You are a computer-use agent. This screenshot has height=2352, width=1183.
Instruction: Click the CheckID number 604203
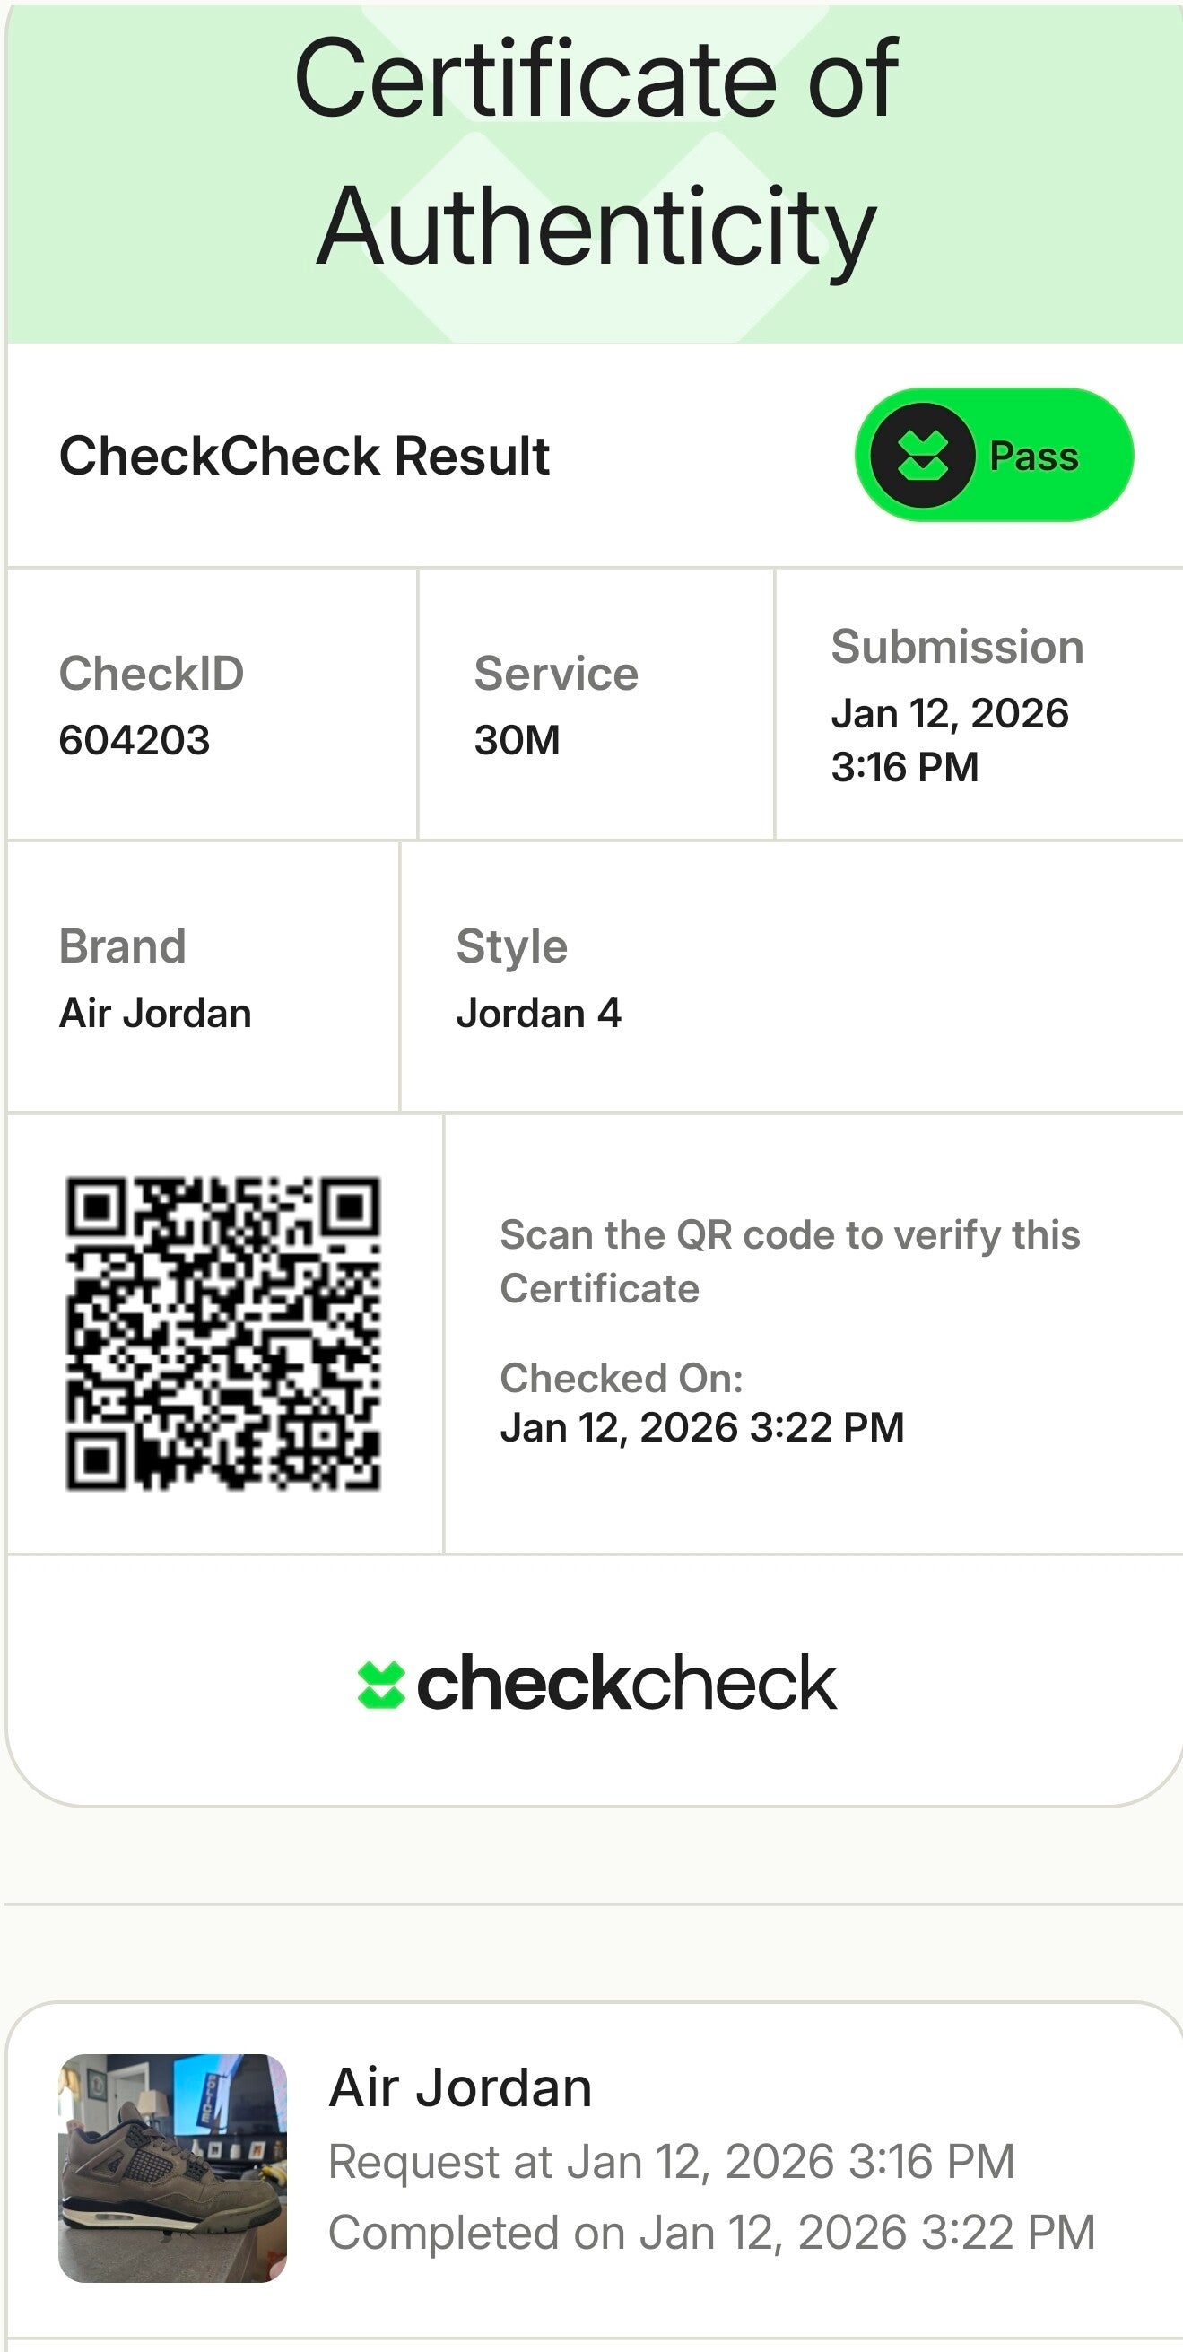(135, 739)
